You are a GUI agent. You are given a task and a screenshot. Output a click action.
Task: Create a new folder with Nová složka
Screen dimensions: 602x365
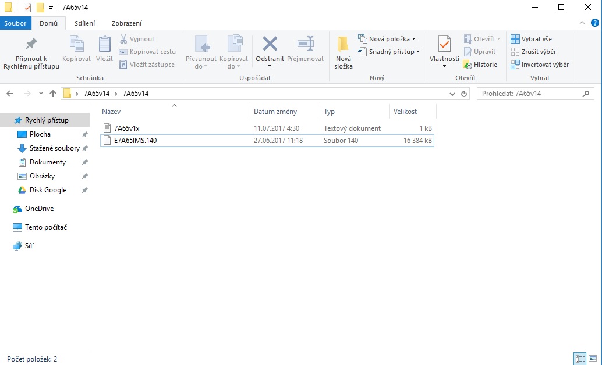coord(344,45)
